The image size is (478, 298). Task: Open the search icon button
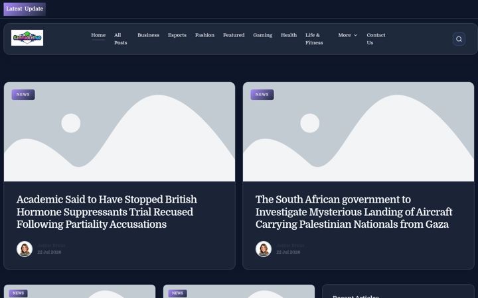pos(459,39)
